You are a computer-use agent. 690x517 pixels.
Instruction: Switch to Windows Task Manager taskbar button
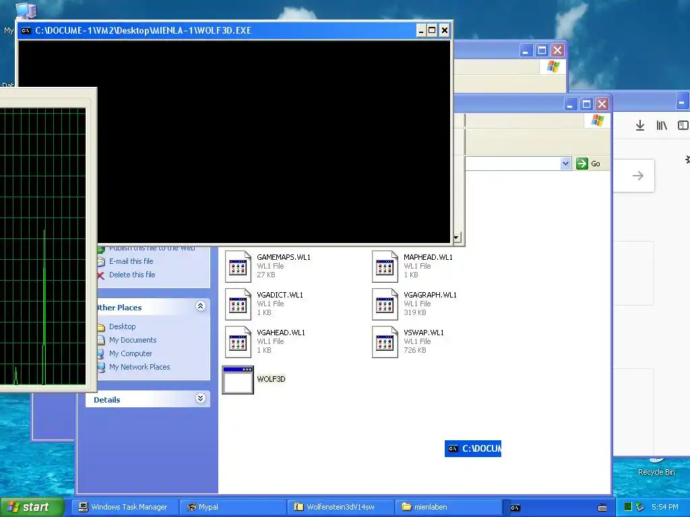pos(124,507)
